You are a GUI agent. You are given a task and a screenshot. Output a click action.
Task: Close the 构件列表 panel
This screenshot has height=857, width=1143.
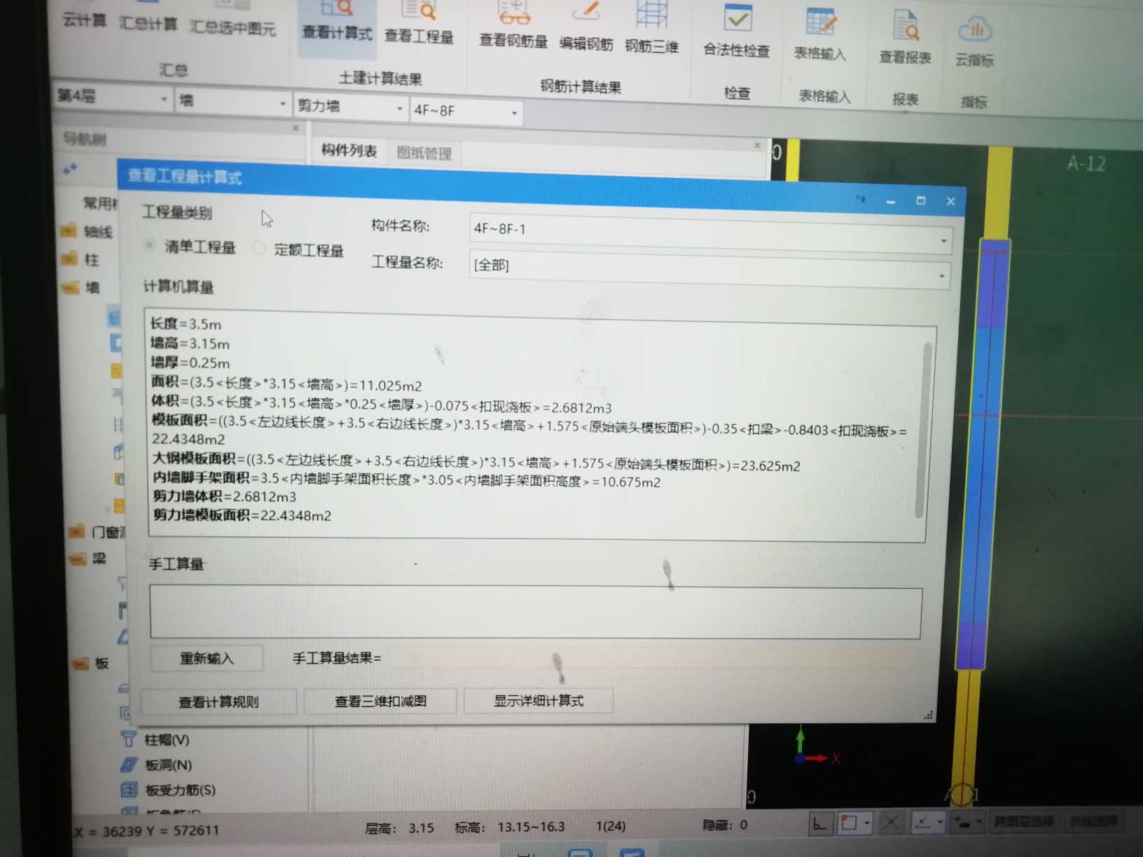point(757,145)
